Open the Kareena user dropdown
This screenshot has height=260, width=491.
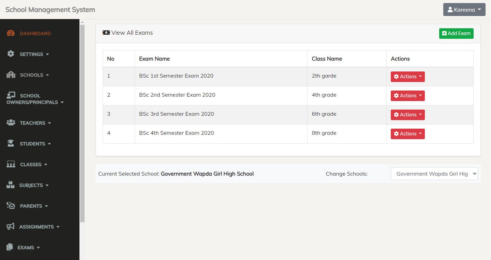464,10
